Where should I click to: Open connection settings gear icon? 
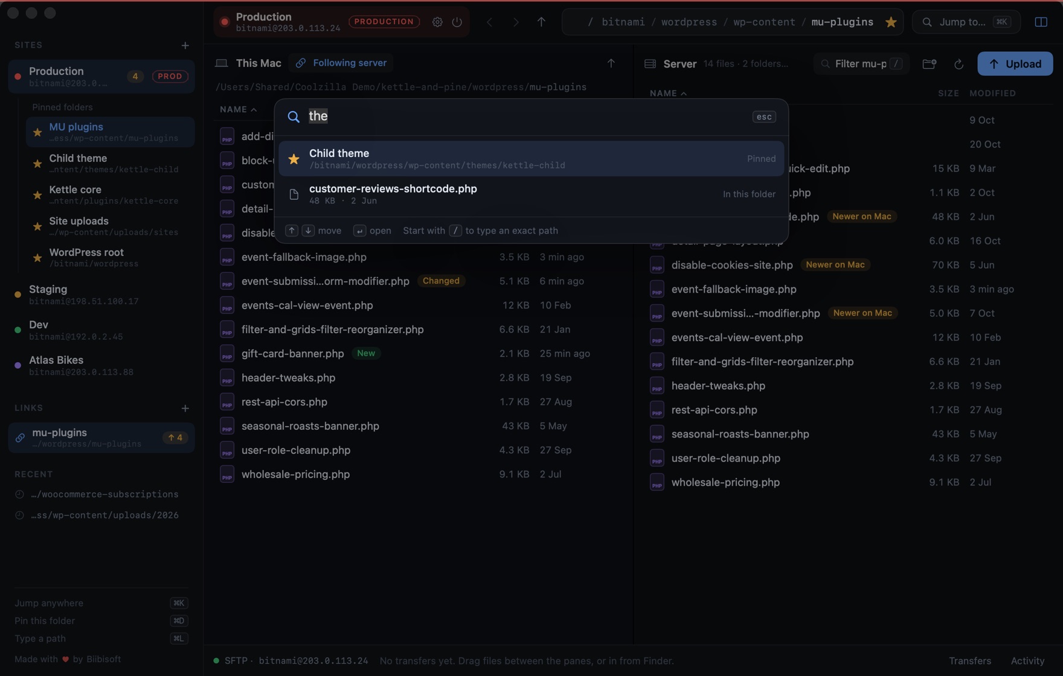pos(437,22)
